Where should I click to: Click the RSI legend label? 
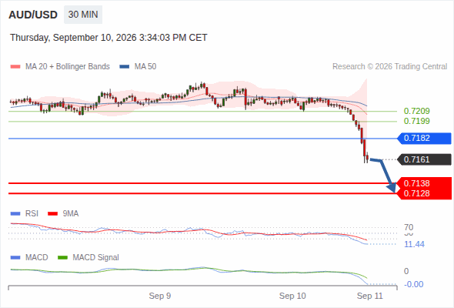[x=32, y=214]
